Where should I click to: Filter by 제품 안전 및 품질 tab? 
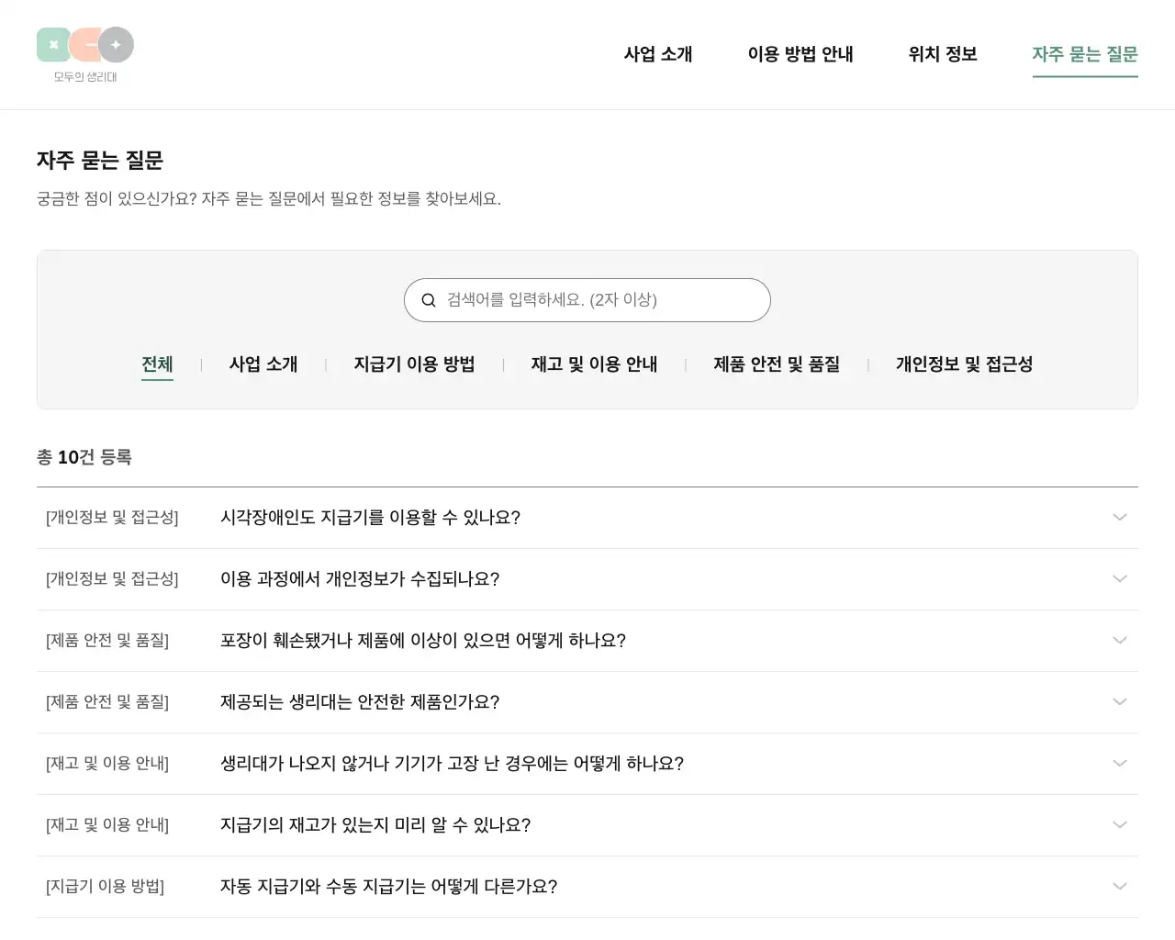[778, 364]
